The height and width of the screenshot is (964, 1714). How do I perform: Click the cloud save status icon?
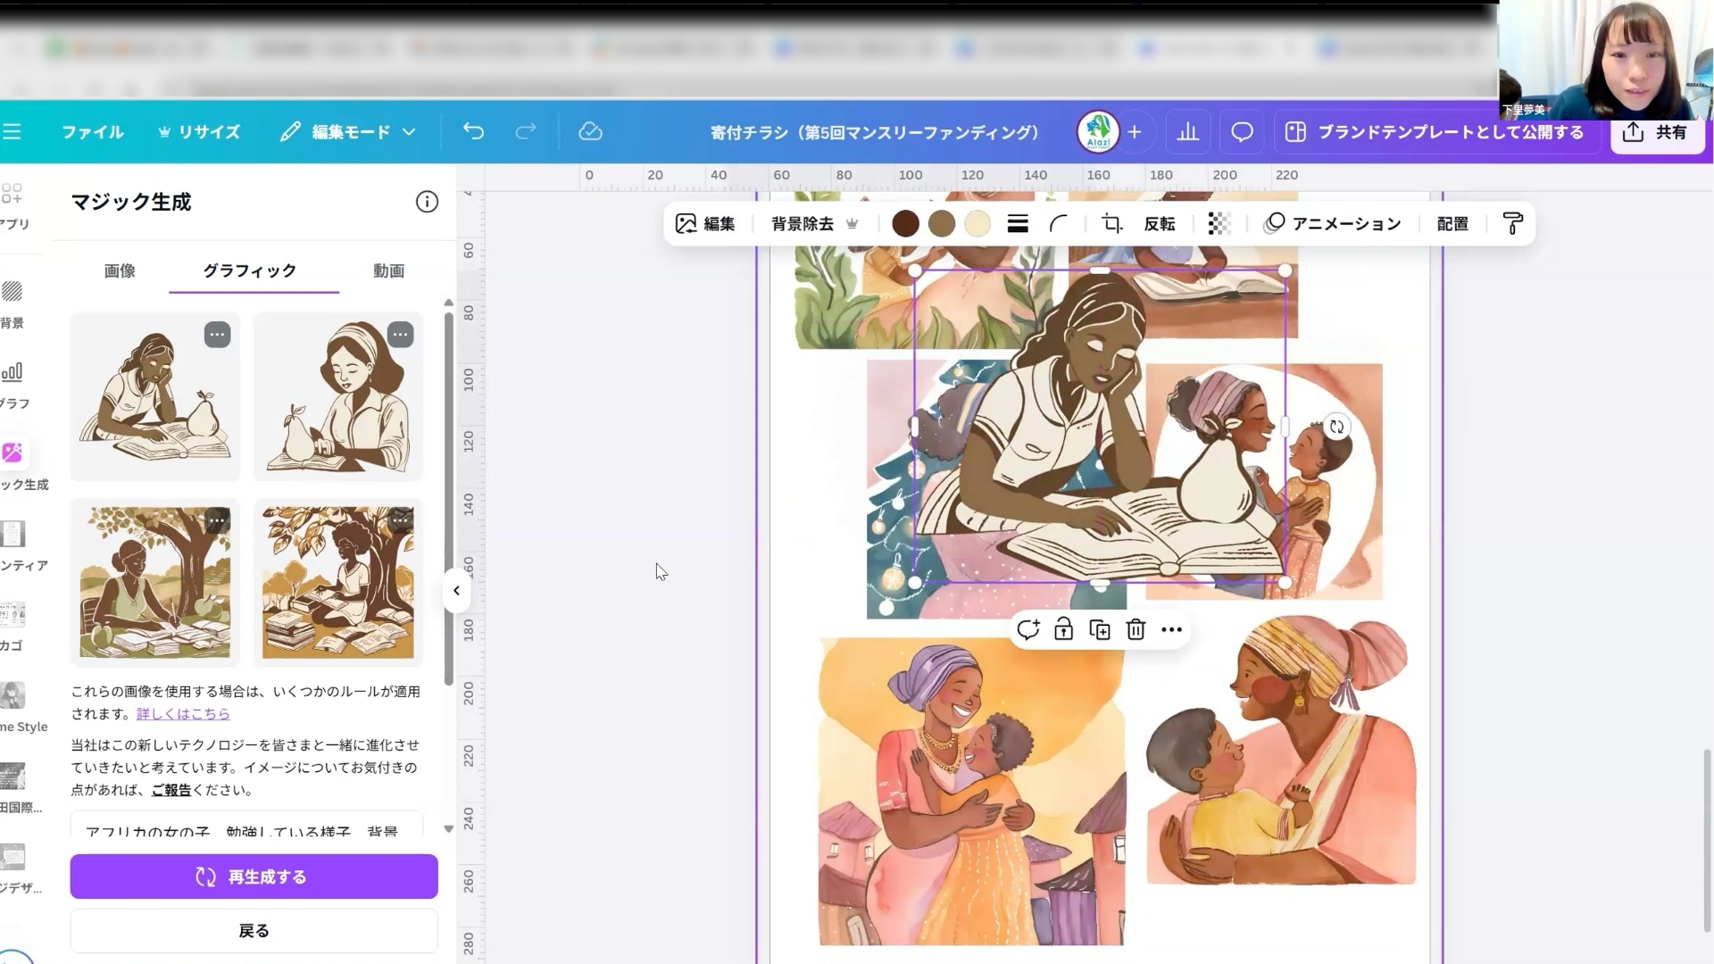pyautogui.click(x=590, y=132)
